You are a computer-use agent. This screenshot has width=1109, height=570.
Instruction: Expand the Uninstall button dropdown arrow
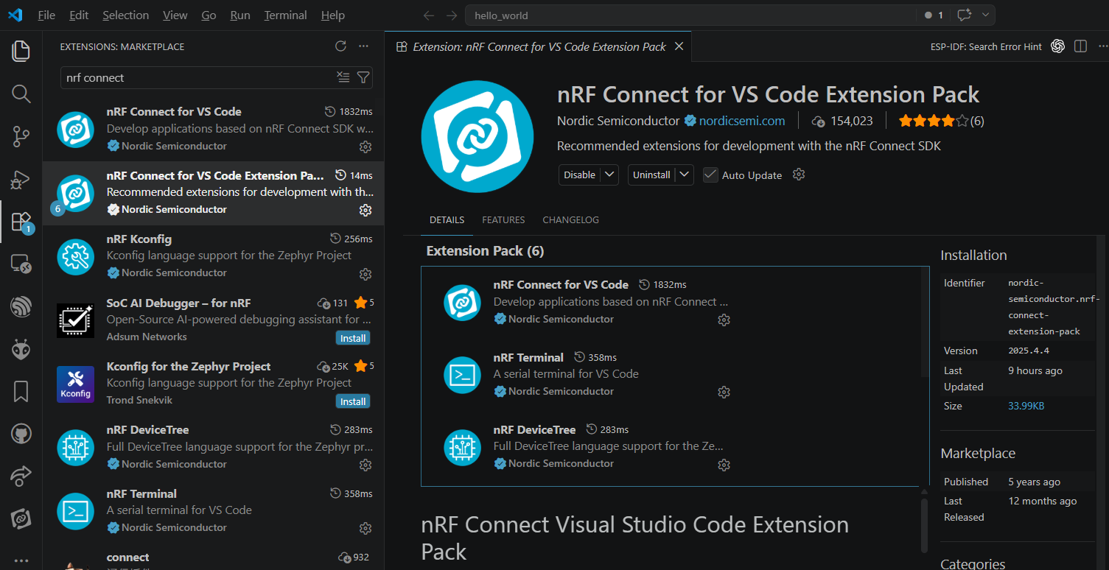[685, 175]
